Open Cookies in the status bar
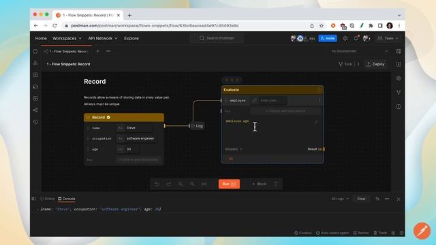 point(303,233)
